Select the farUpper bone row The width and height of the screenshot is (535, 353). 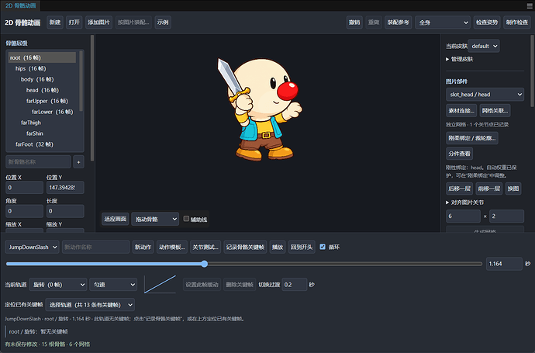point(42,101)
